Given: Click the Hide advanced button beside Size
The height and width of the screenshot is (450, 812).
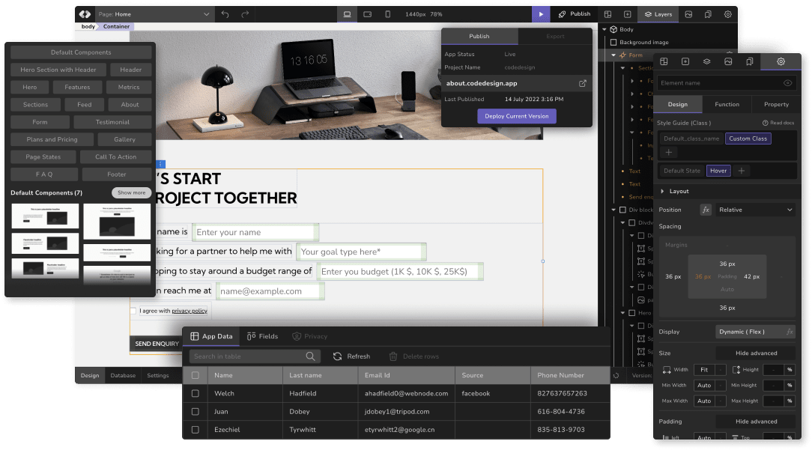Looking at the screenshot, I should [x=756, y=353].
